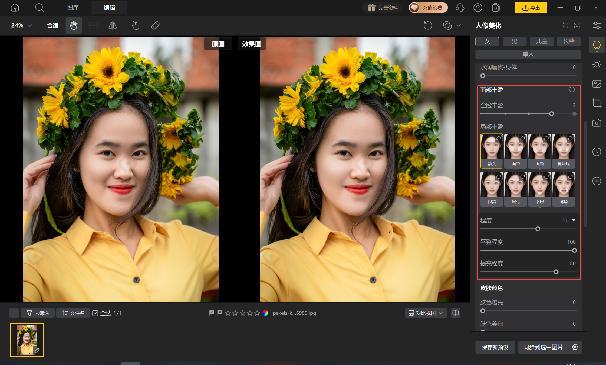Select the 额头 local fullness area
This screenshot has height=365, width=606.
(492, 151)
